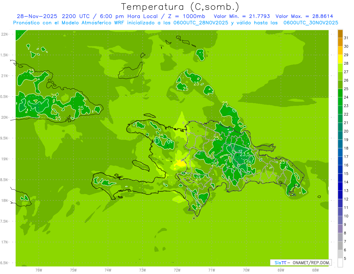Click the gray legend swatch between 6 and 7

point(340,246)
